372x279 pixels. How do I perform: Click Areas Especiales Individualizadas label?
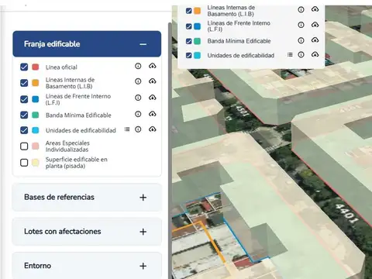point(67,146)
